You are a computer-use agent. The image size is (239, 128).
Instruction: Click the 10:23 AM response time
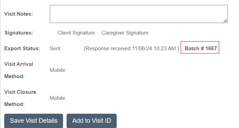165,48
